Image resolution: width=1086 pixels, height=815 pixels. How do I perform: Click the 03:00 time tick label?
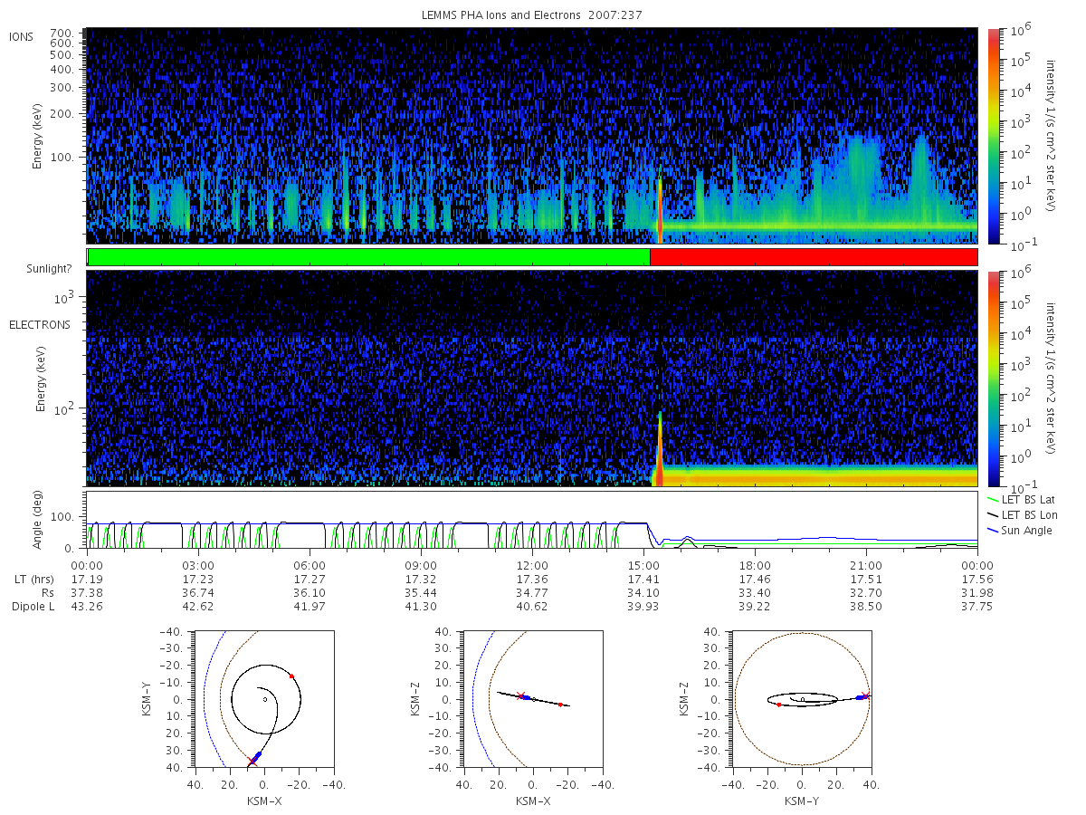click(x=197, y=565)
